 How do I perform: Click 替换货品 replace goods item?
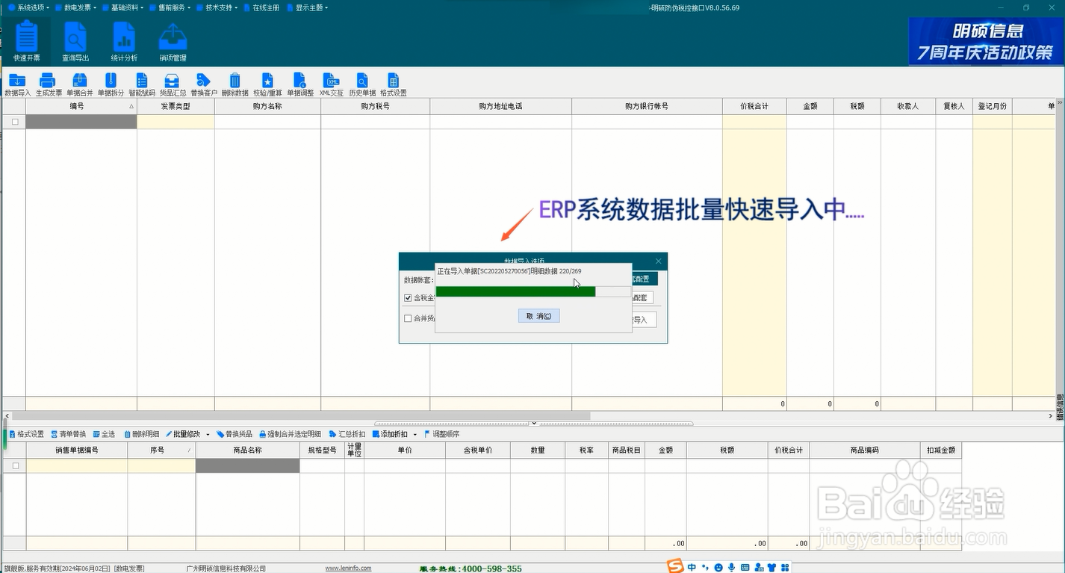point(235,434)
